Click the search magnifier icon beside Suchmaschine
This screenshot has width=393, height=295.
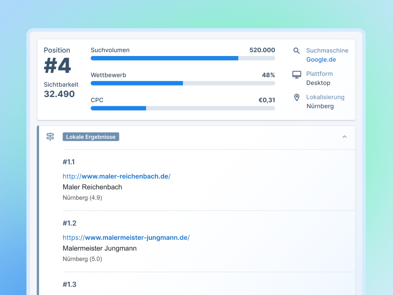pos(297,51)
